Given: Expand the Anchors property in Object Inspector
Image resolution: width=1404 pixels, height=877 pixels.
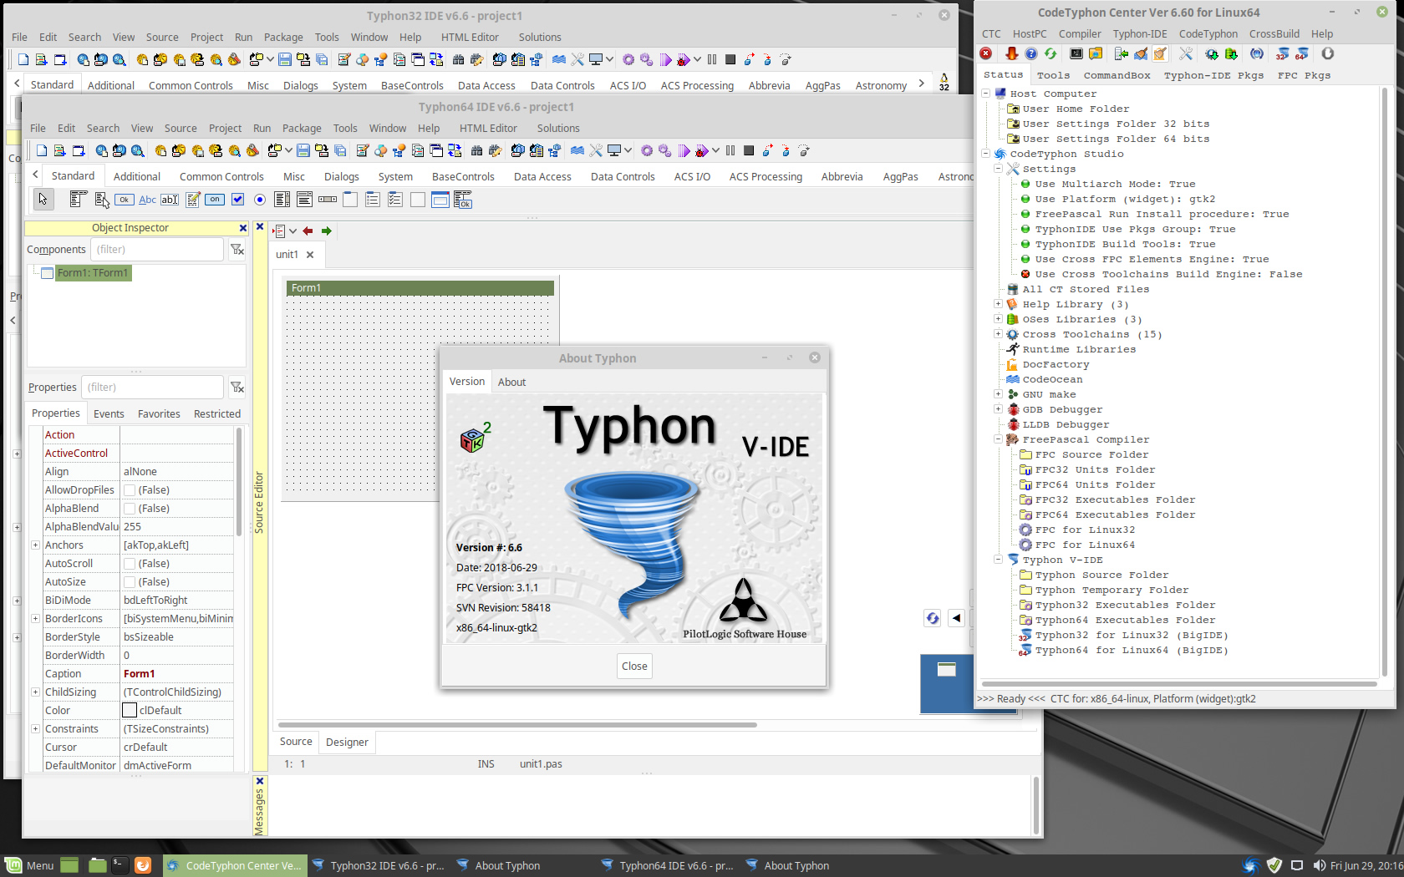Looking at the screenshot, I should coord(35,545).
